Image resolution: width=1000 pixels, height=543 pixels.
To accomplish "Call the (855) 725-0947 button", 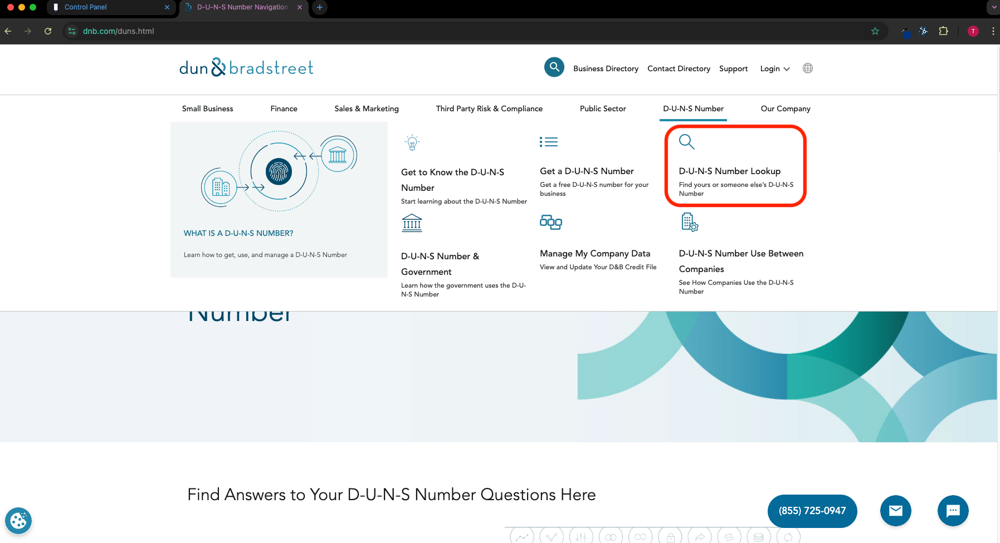I will (x=812, y=511).
